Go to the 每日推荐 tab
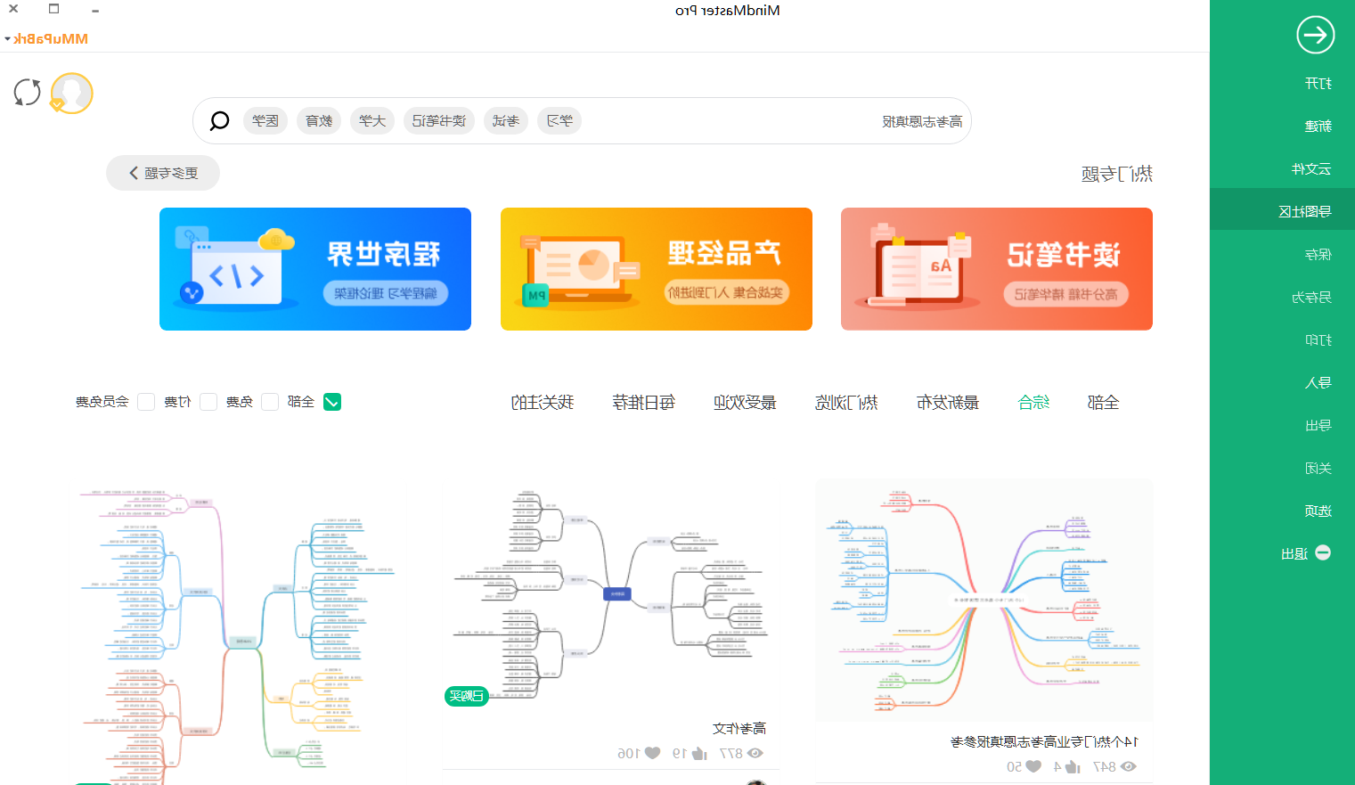1355x785 pixels. [x=643, y=403]
